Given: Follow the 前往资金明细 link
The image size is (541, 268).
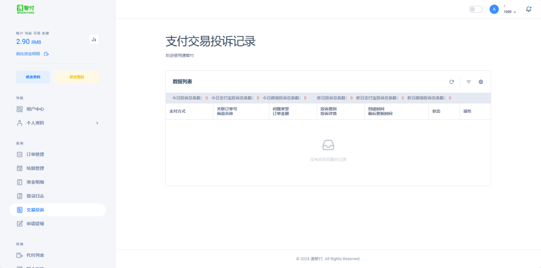Looking at the screenshot, I should [28, 54].
